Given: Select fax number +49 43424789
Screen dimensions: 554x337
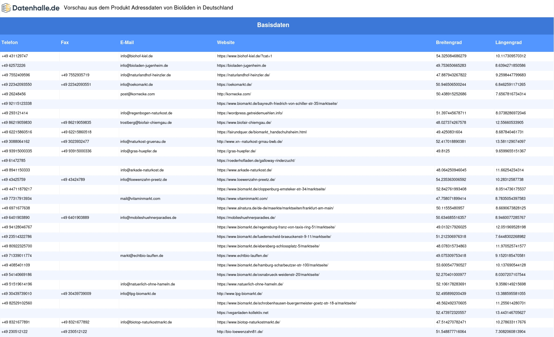Looking at the screenshot, I should [x=73, y=180].
